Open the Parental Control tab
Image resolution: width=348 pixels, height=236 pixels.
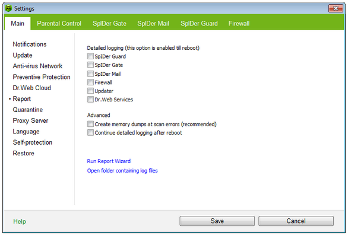59,24
